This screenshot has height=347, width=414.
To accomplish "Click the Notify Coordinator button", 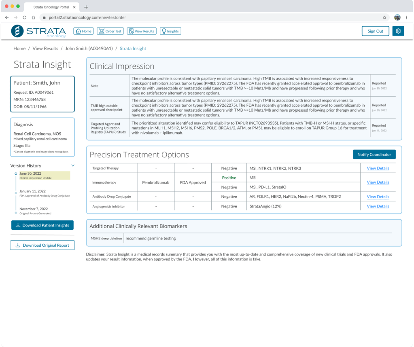I will [x=374, y=154].
